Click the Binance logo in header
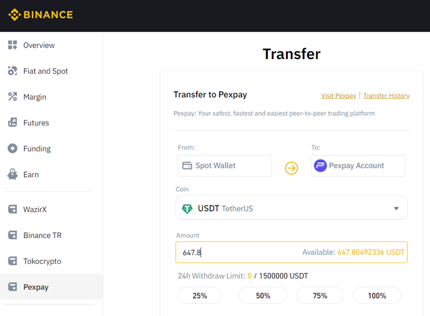430x316 pixels. click(x=40, y=15)
